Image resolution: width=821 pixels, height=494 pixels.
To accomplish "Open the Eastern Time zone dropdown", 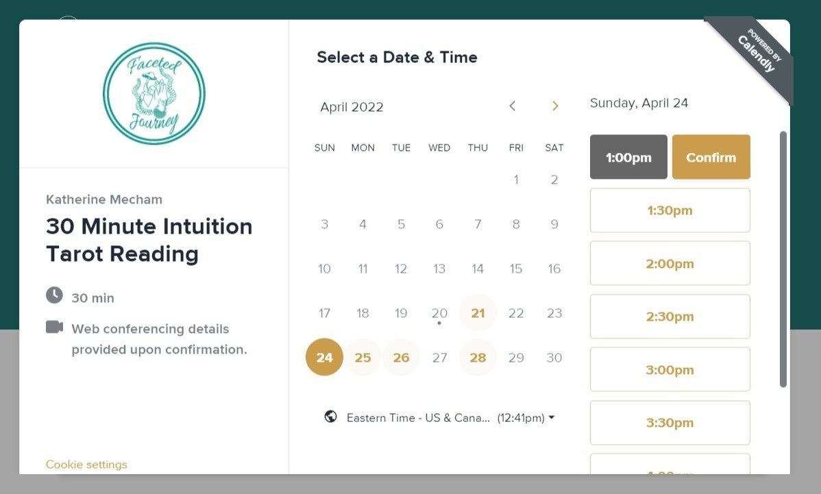I will (450, 417).
